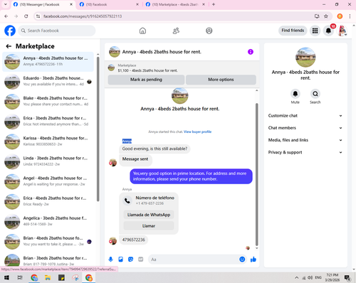This screenshot has width=356, height=283.
Task: Reload the page with the browser refresh icon
Action: click(26, 16)
